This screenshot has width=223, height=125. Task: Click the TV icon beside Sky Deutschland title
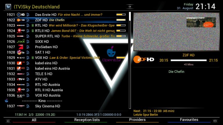point(8,7)
